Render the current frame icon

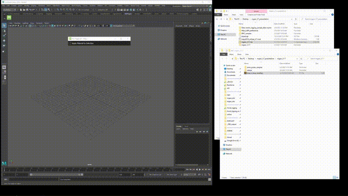[x=122, y=10]
